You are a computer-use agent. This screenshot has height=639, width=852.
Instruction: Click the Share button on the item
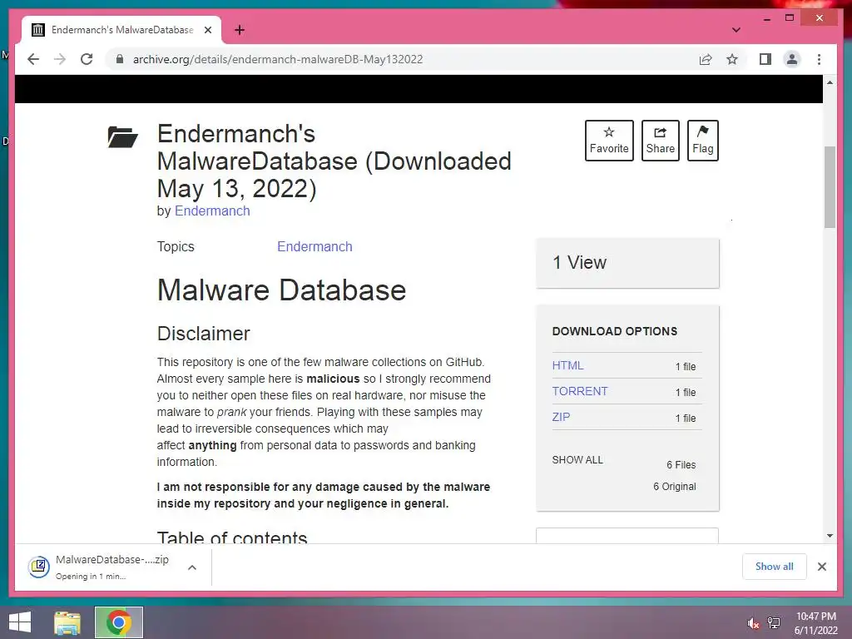660,140
